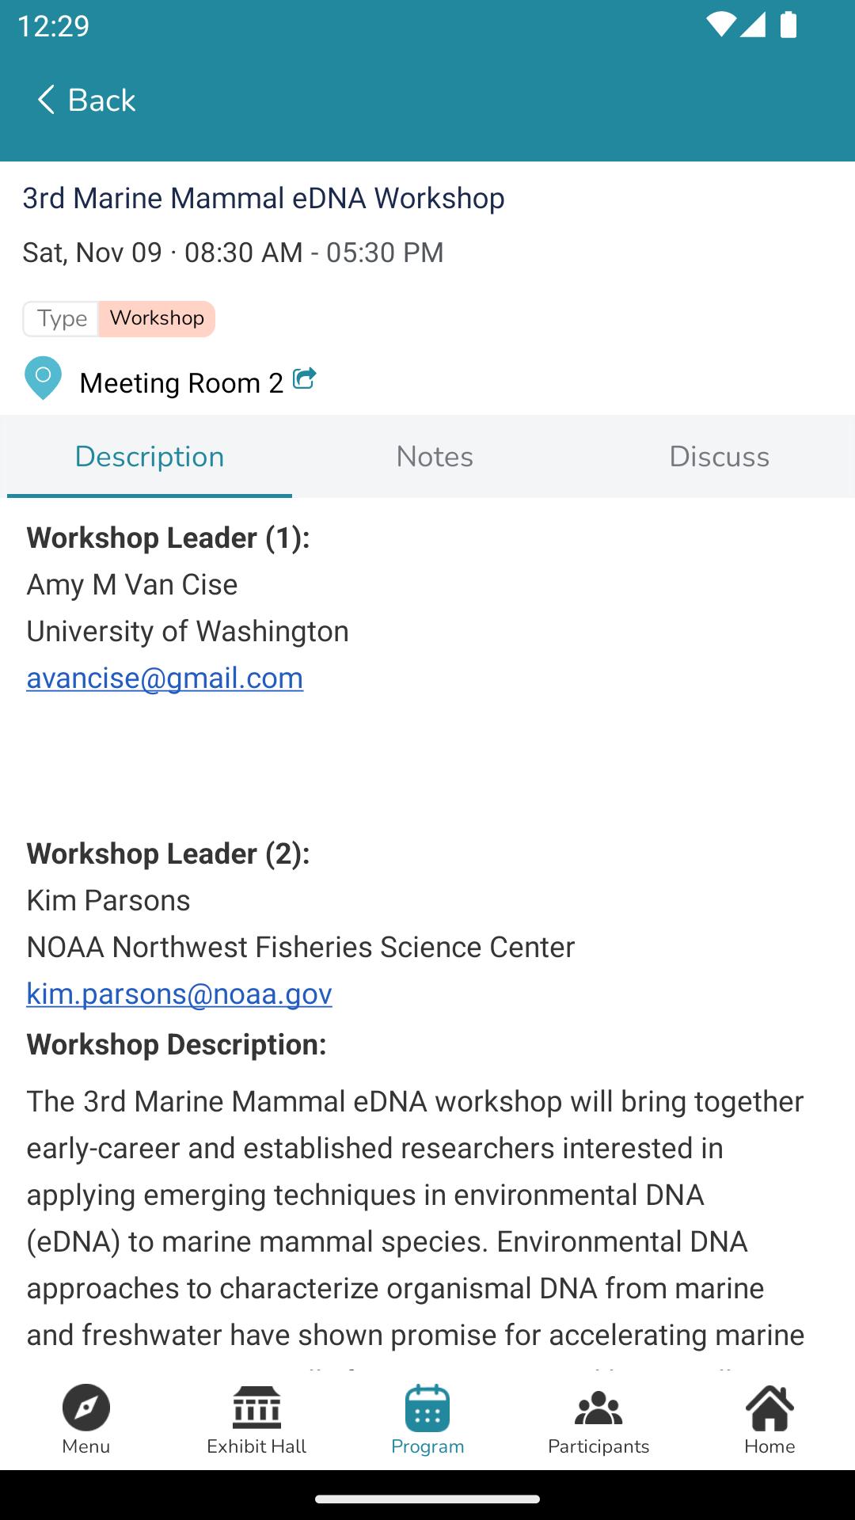Tap the Android home gesture bar
This screenshot has height=1520, width=855.
point(427,1499)
